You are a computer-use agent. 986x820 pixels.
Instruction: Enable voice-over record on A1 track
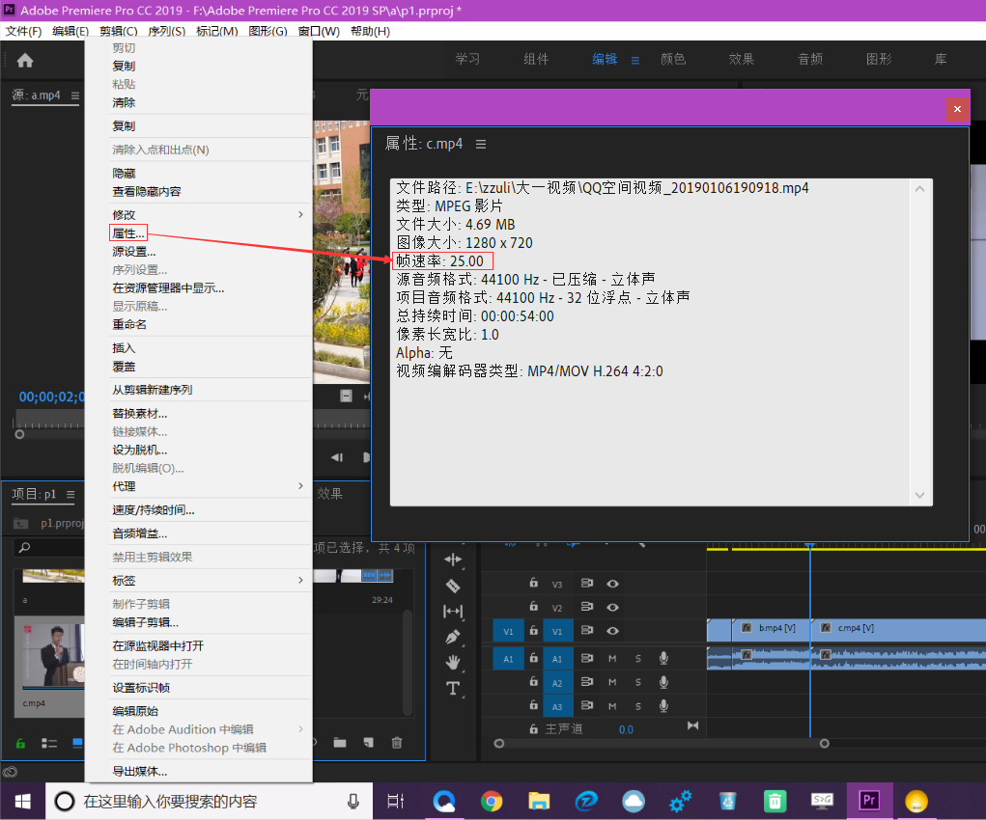[663, 658]
